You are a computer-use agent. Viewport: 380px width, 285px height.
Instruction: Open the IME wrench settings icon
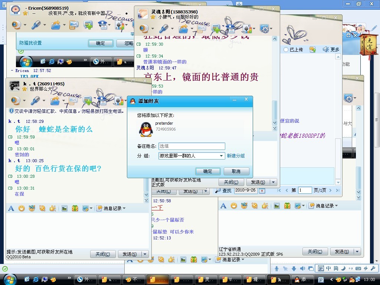point(373,268)
